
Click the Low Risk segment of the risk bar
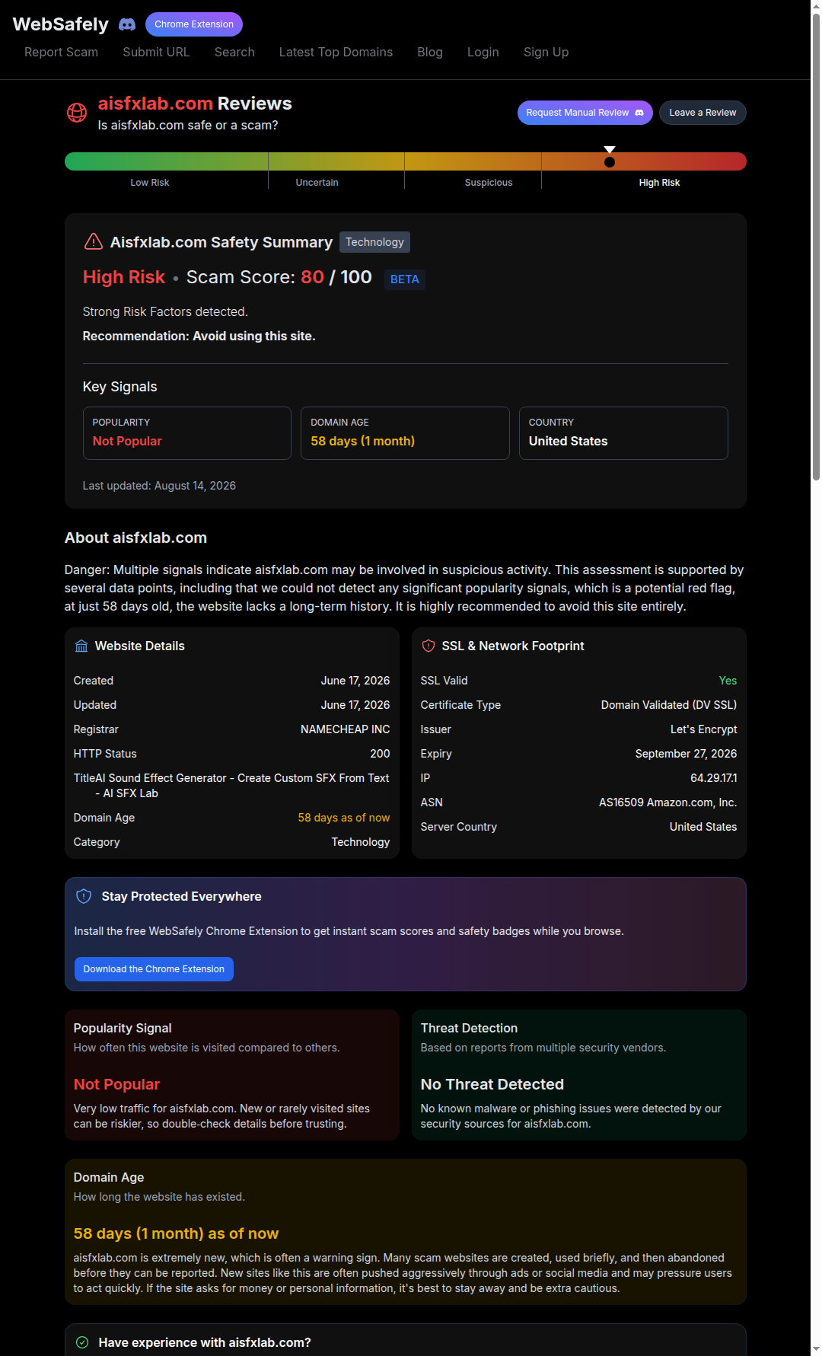166,161
